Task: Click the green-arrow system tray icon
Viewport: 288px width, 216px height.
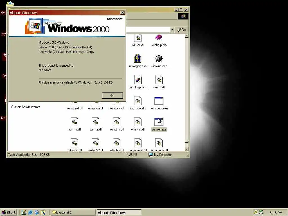Action: tap(261, 212)
